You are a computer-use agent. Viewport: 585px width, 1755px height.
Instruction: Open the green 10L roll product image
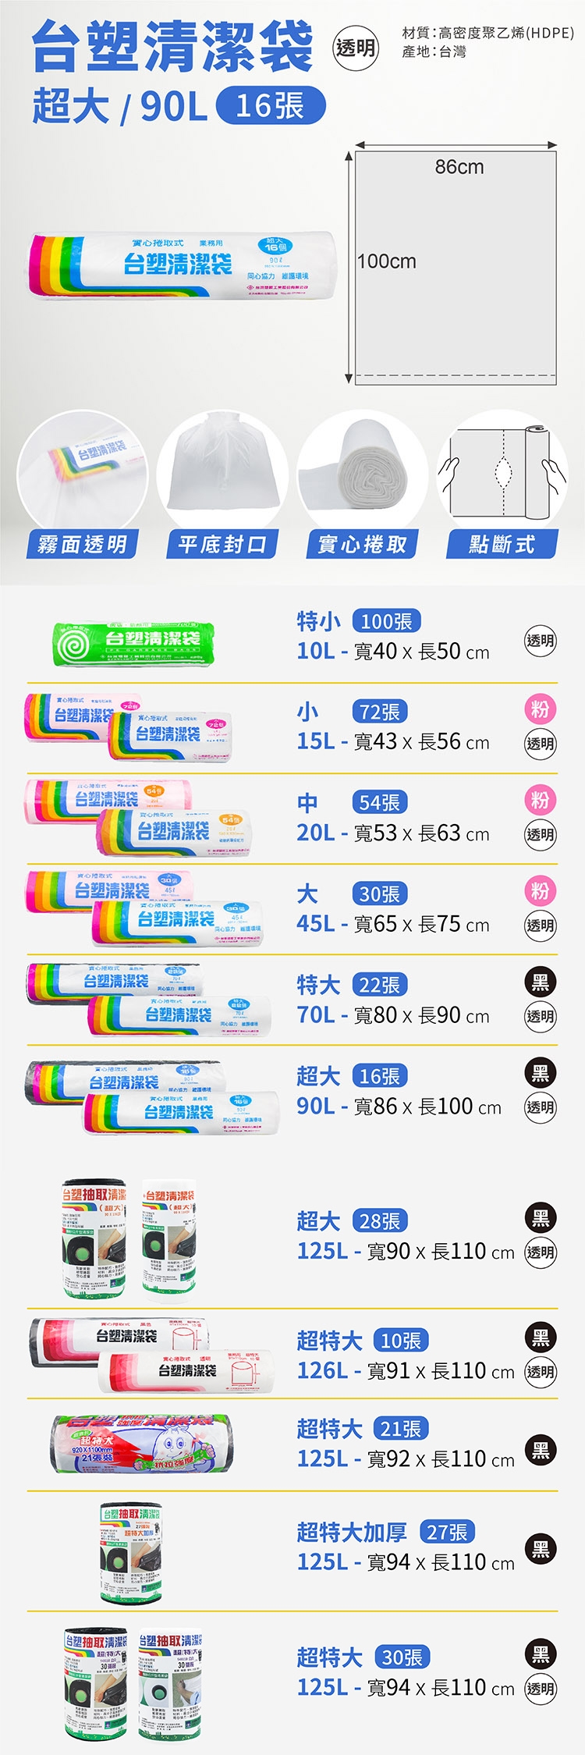click(127, 642)
